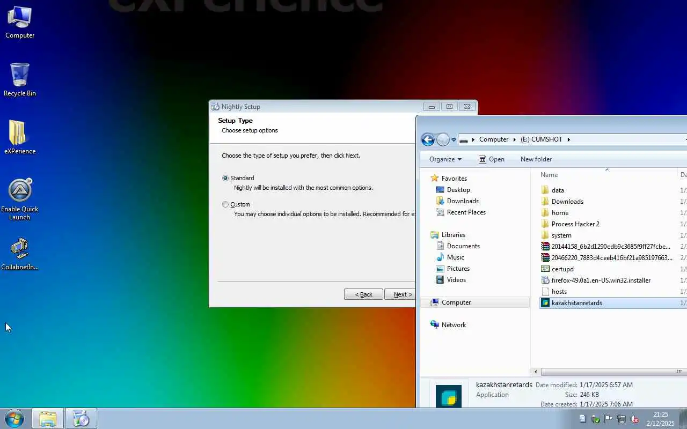Open Action Center flag tray icon

pyautogui.click(x=609, y=419)
